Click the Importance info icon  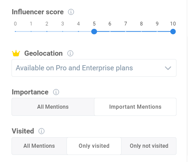(x=56, y=92)
